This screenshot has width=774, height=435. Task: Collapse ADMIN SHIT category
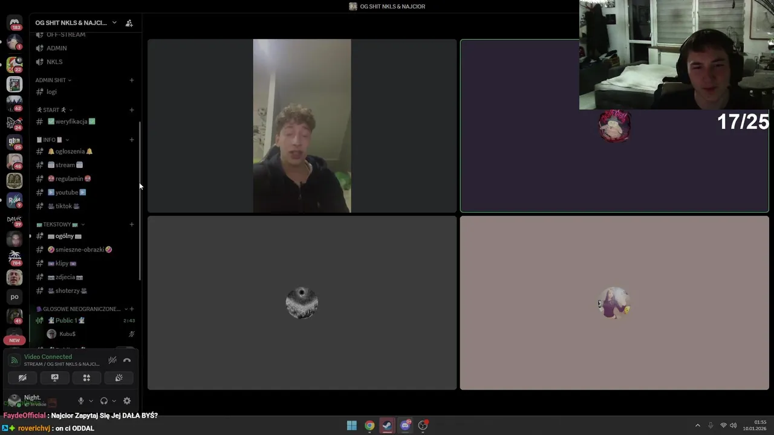[53, 80]
